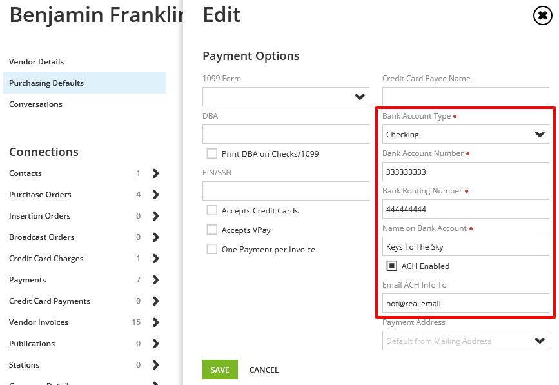Open Credit Card Charges connection arrow
Screen dimensions: 559x385
point(155,259)
